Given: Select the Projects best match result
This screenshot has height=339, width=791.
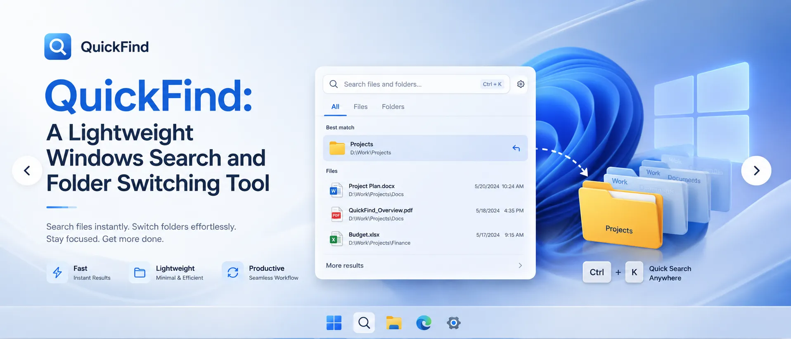Looking at the screenshot, I should pyautogui.click(x=425, y=148).
